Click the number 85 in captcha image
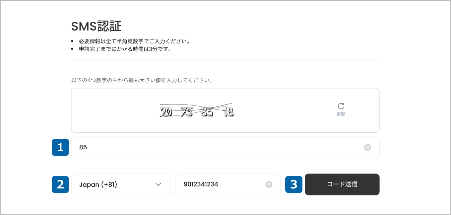The width and height of the screenshot is (451, 215). (207, 112)
